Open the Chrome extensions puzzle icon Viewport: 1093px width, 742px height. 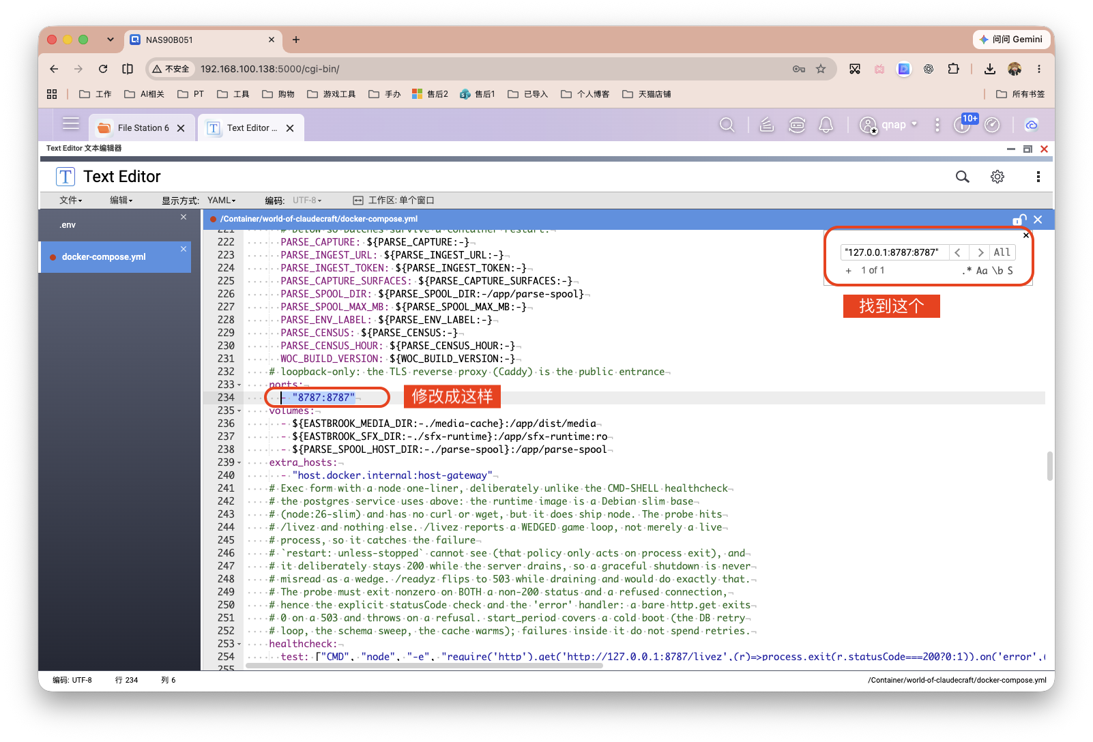pyautogui.click(x=953, y=69)
